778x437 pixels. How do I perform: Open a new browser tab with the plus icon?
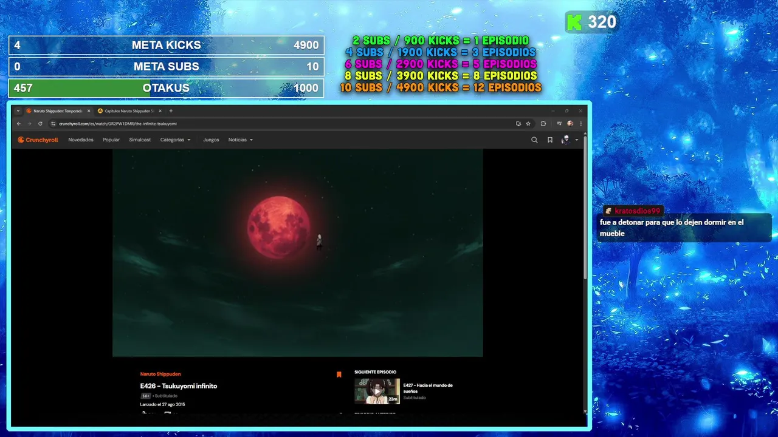click(171, 111)
